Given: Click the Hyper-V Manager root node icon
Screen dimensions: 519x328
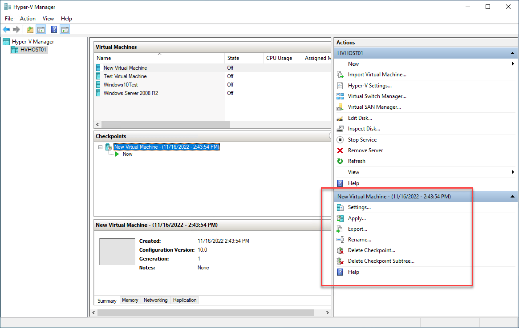Looking at the screenshot, I should 6,42.
